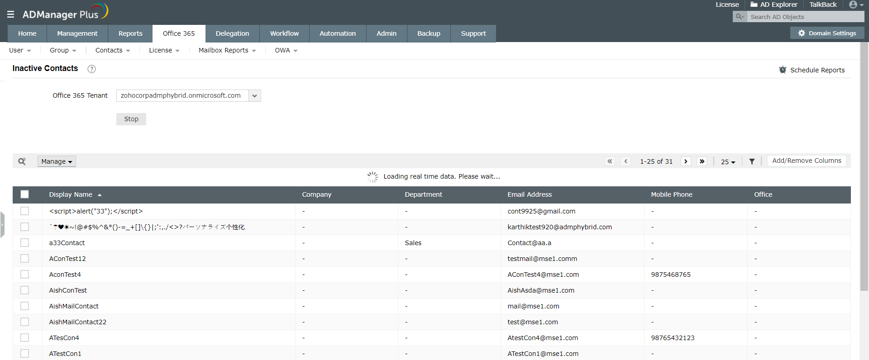Click Add/Remove Columns button
Screen dimensions: 869x360
tap(807, 161)
